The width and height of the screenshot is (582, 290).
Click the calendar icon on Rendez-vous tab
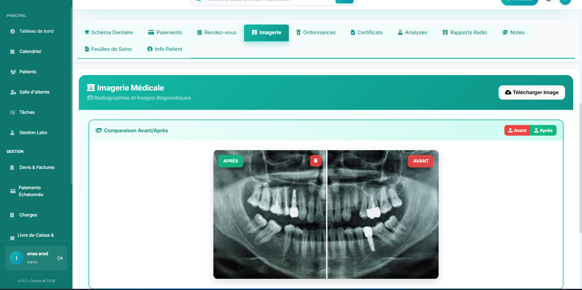tap(199, 32)
